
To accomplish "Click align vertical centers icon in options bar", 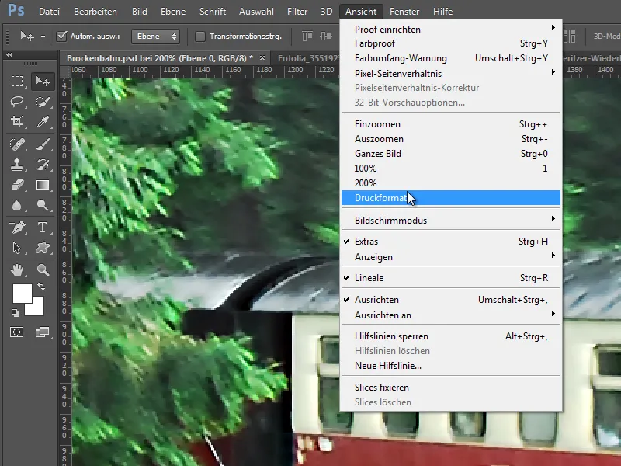I will (325, 37).
